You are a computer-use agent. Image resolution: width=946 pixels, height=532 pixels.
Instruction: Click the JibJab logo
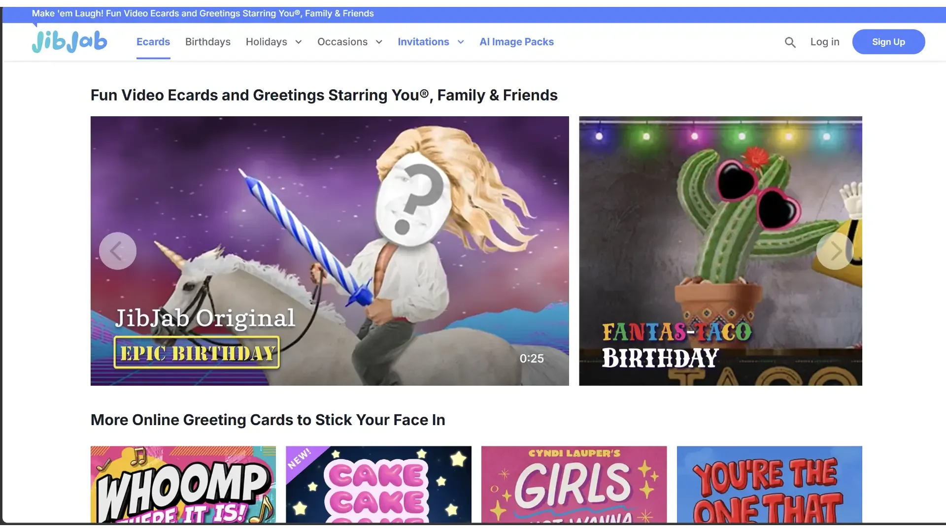click(x=69, y=41)
